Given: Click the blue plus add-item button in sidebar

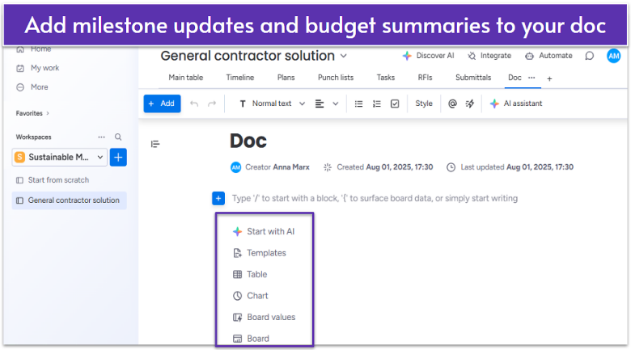Looking at the screenshot, I should (x=118, y=158).
